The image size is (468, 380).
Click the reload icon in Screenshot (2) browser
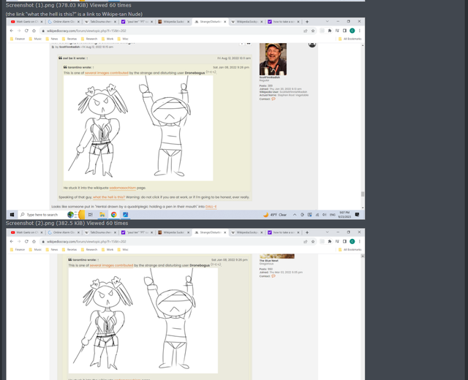[x=26, y=241]
